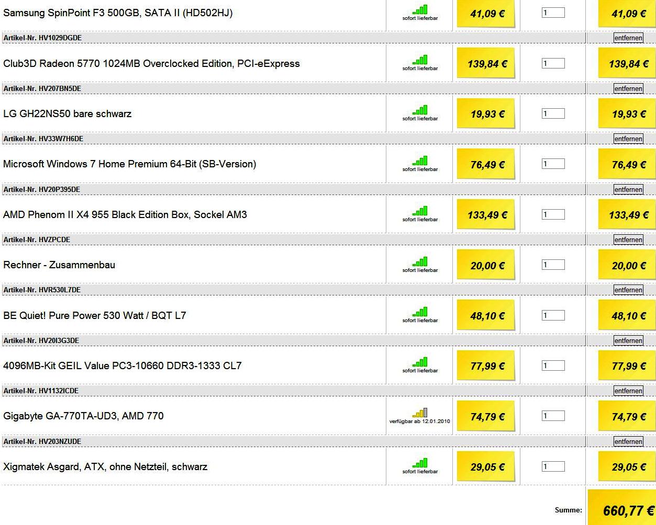This screenshot has height=525, width=656.
Task: Click the entfernen button beside Artikel-Nr. HV33W7H6DE
Action: (628, 139)
